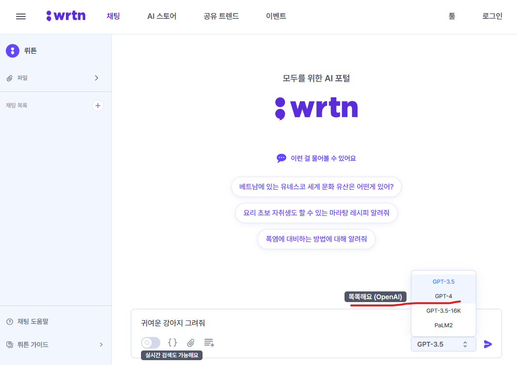Open the GPT-3.5 model dropdown
Screen dimensions: 517x365
443,344
